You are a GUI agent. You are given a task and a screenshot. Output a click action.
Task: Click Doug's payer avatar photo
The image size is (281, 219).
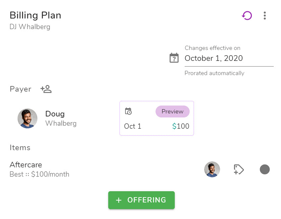coord(27,118)
